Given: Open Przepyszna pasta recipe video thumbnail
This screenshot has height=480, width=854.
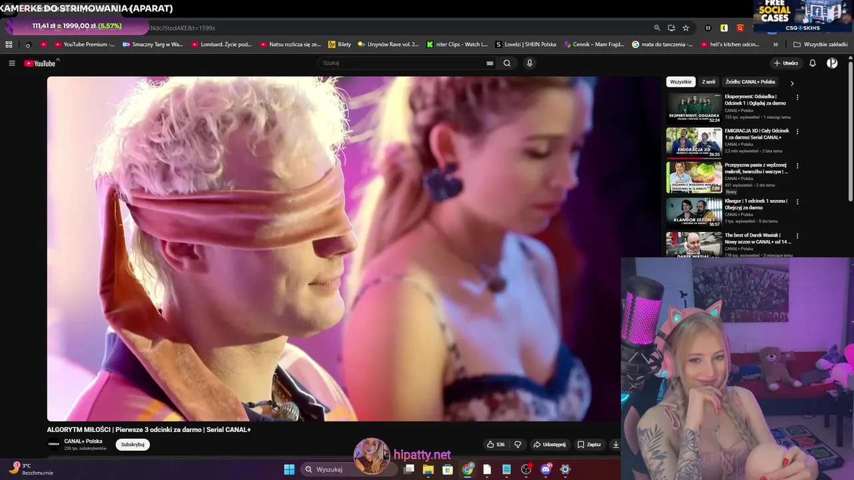Looking at the screenshot, I should coord(694,177).
